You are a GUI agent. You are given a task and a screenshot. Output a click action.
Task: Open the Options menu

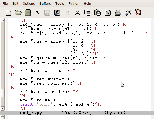pyautogui.click(x=29, y=4)
